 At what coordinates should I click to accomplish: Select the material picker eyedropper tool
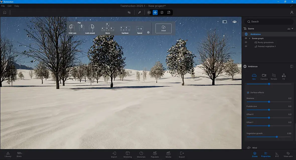[139, 12]
